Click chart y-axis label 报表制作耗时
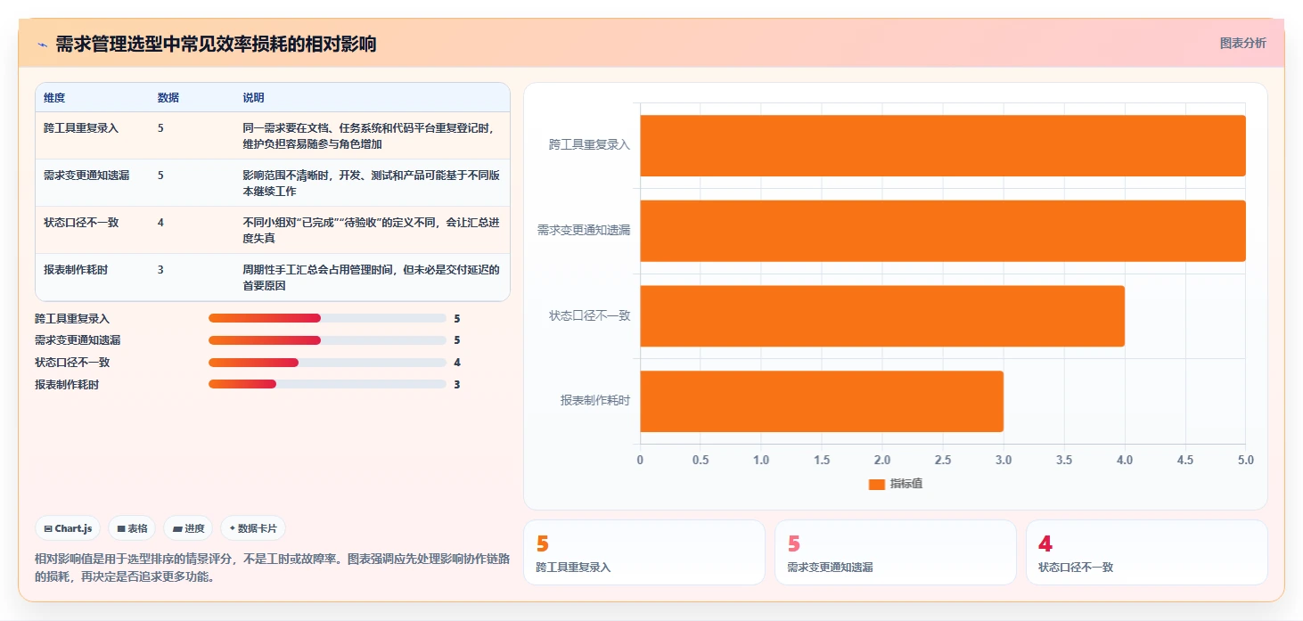1303x621 pixels. click(x=594, y=401)
